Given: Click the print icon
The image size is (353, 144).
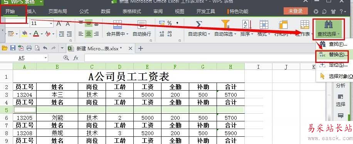Looking at the screenshot, I should click(29, 48).
